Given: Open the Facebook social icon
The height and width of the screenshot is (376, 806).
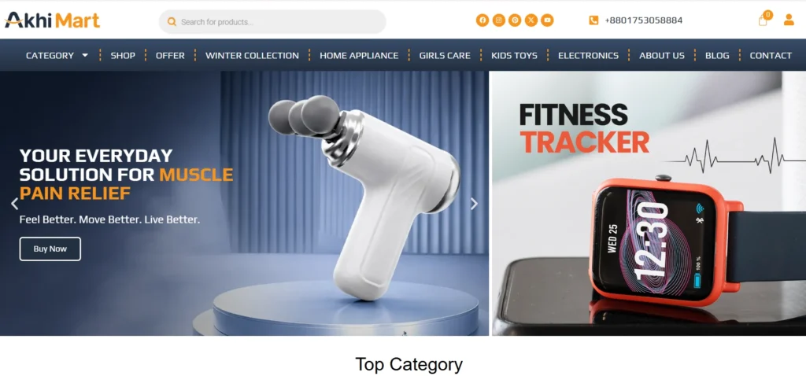Looking at the screenshot, I should tap(482, 20).
